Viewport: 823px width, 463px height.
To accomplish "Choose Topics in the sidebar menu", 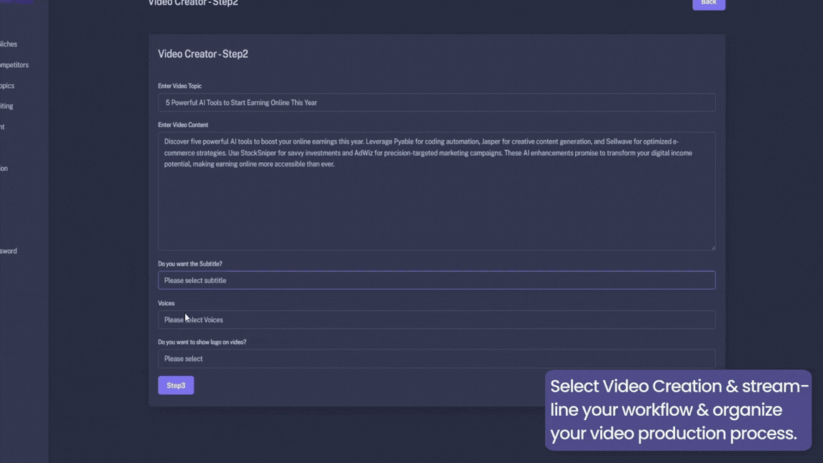I will coord(7,85).
